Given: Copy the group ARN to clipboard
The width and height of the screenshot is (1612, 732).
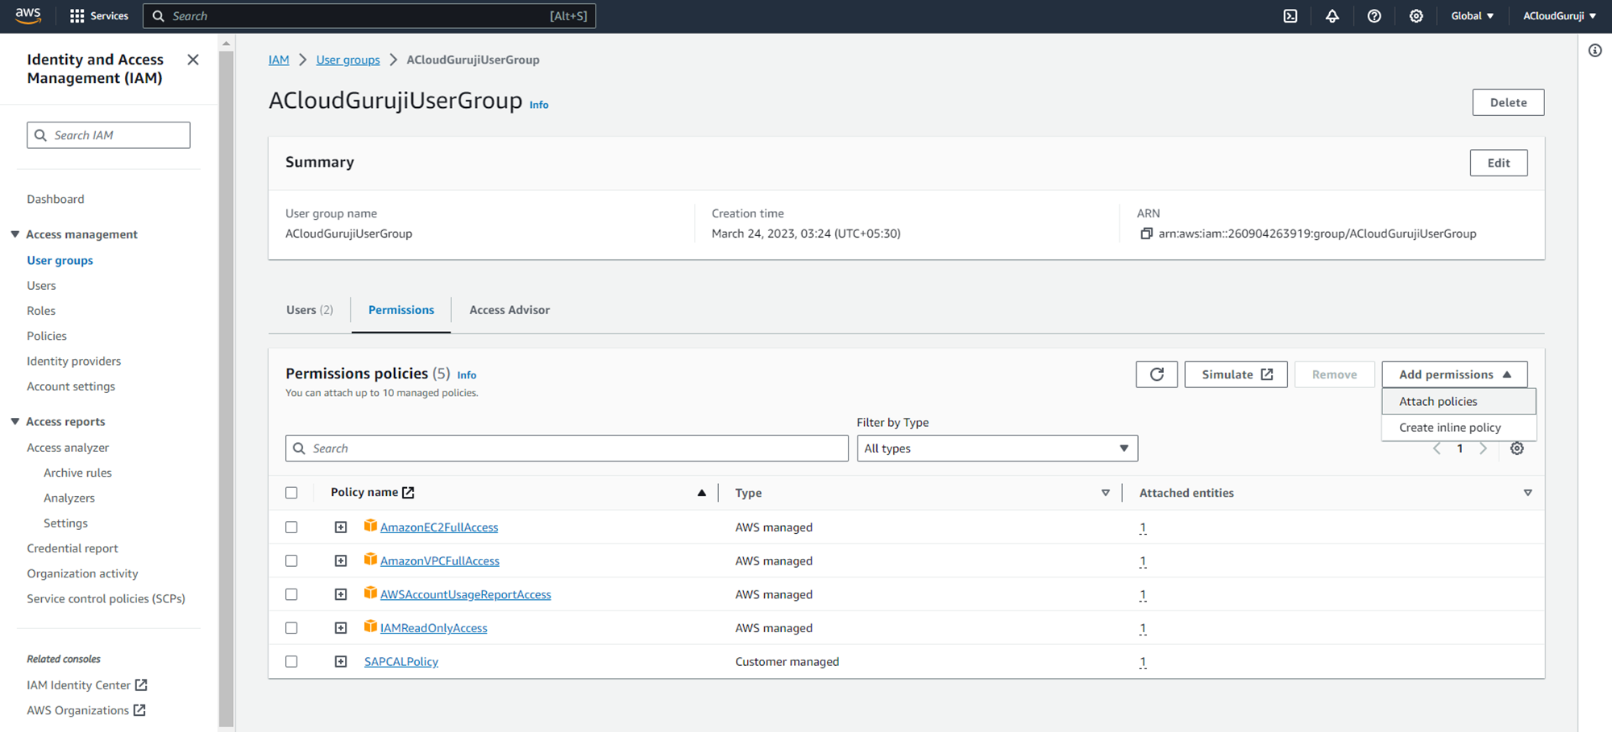Looking at the screenshot, I should (x=1146, y=234).
